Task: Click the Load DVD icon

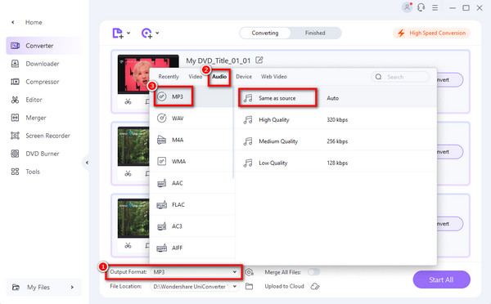Action: pyautogui.click(x=146, y=33)
